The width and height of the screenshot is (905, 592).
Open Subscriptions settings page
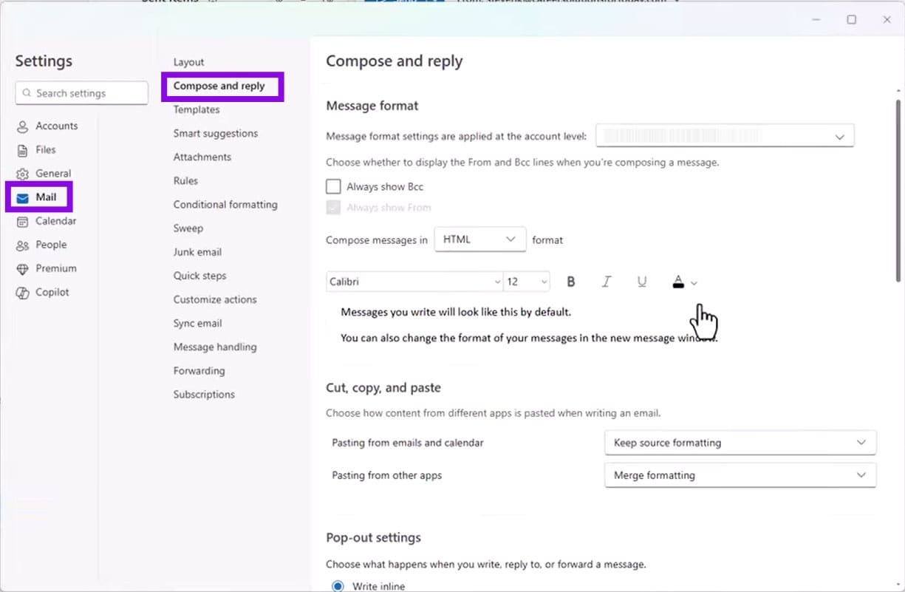[204, 394]
